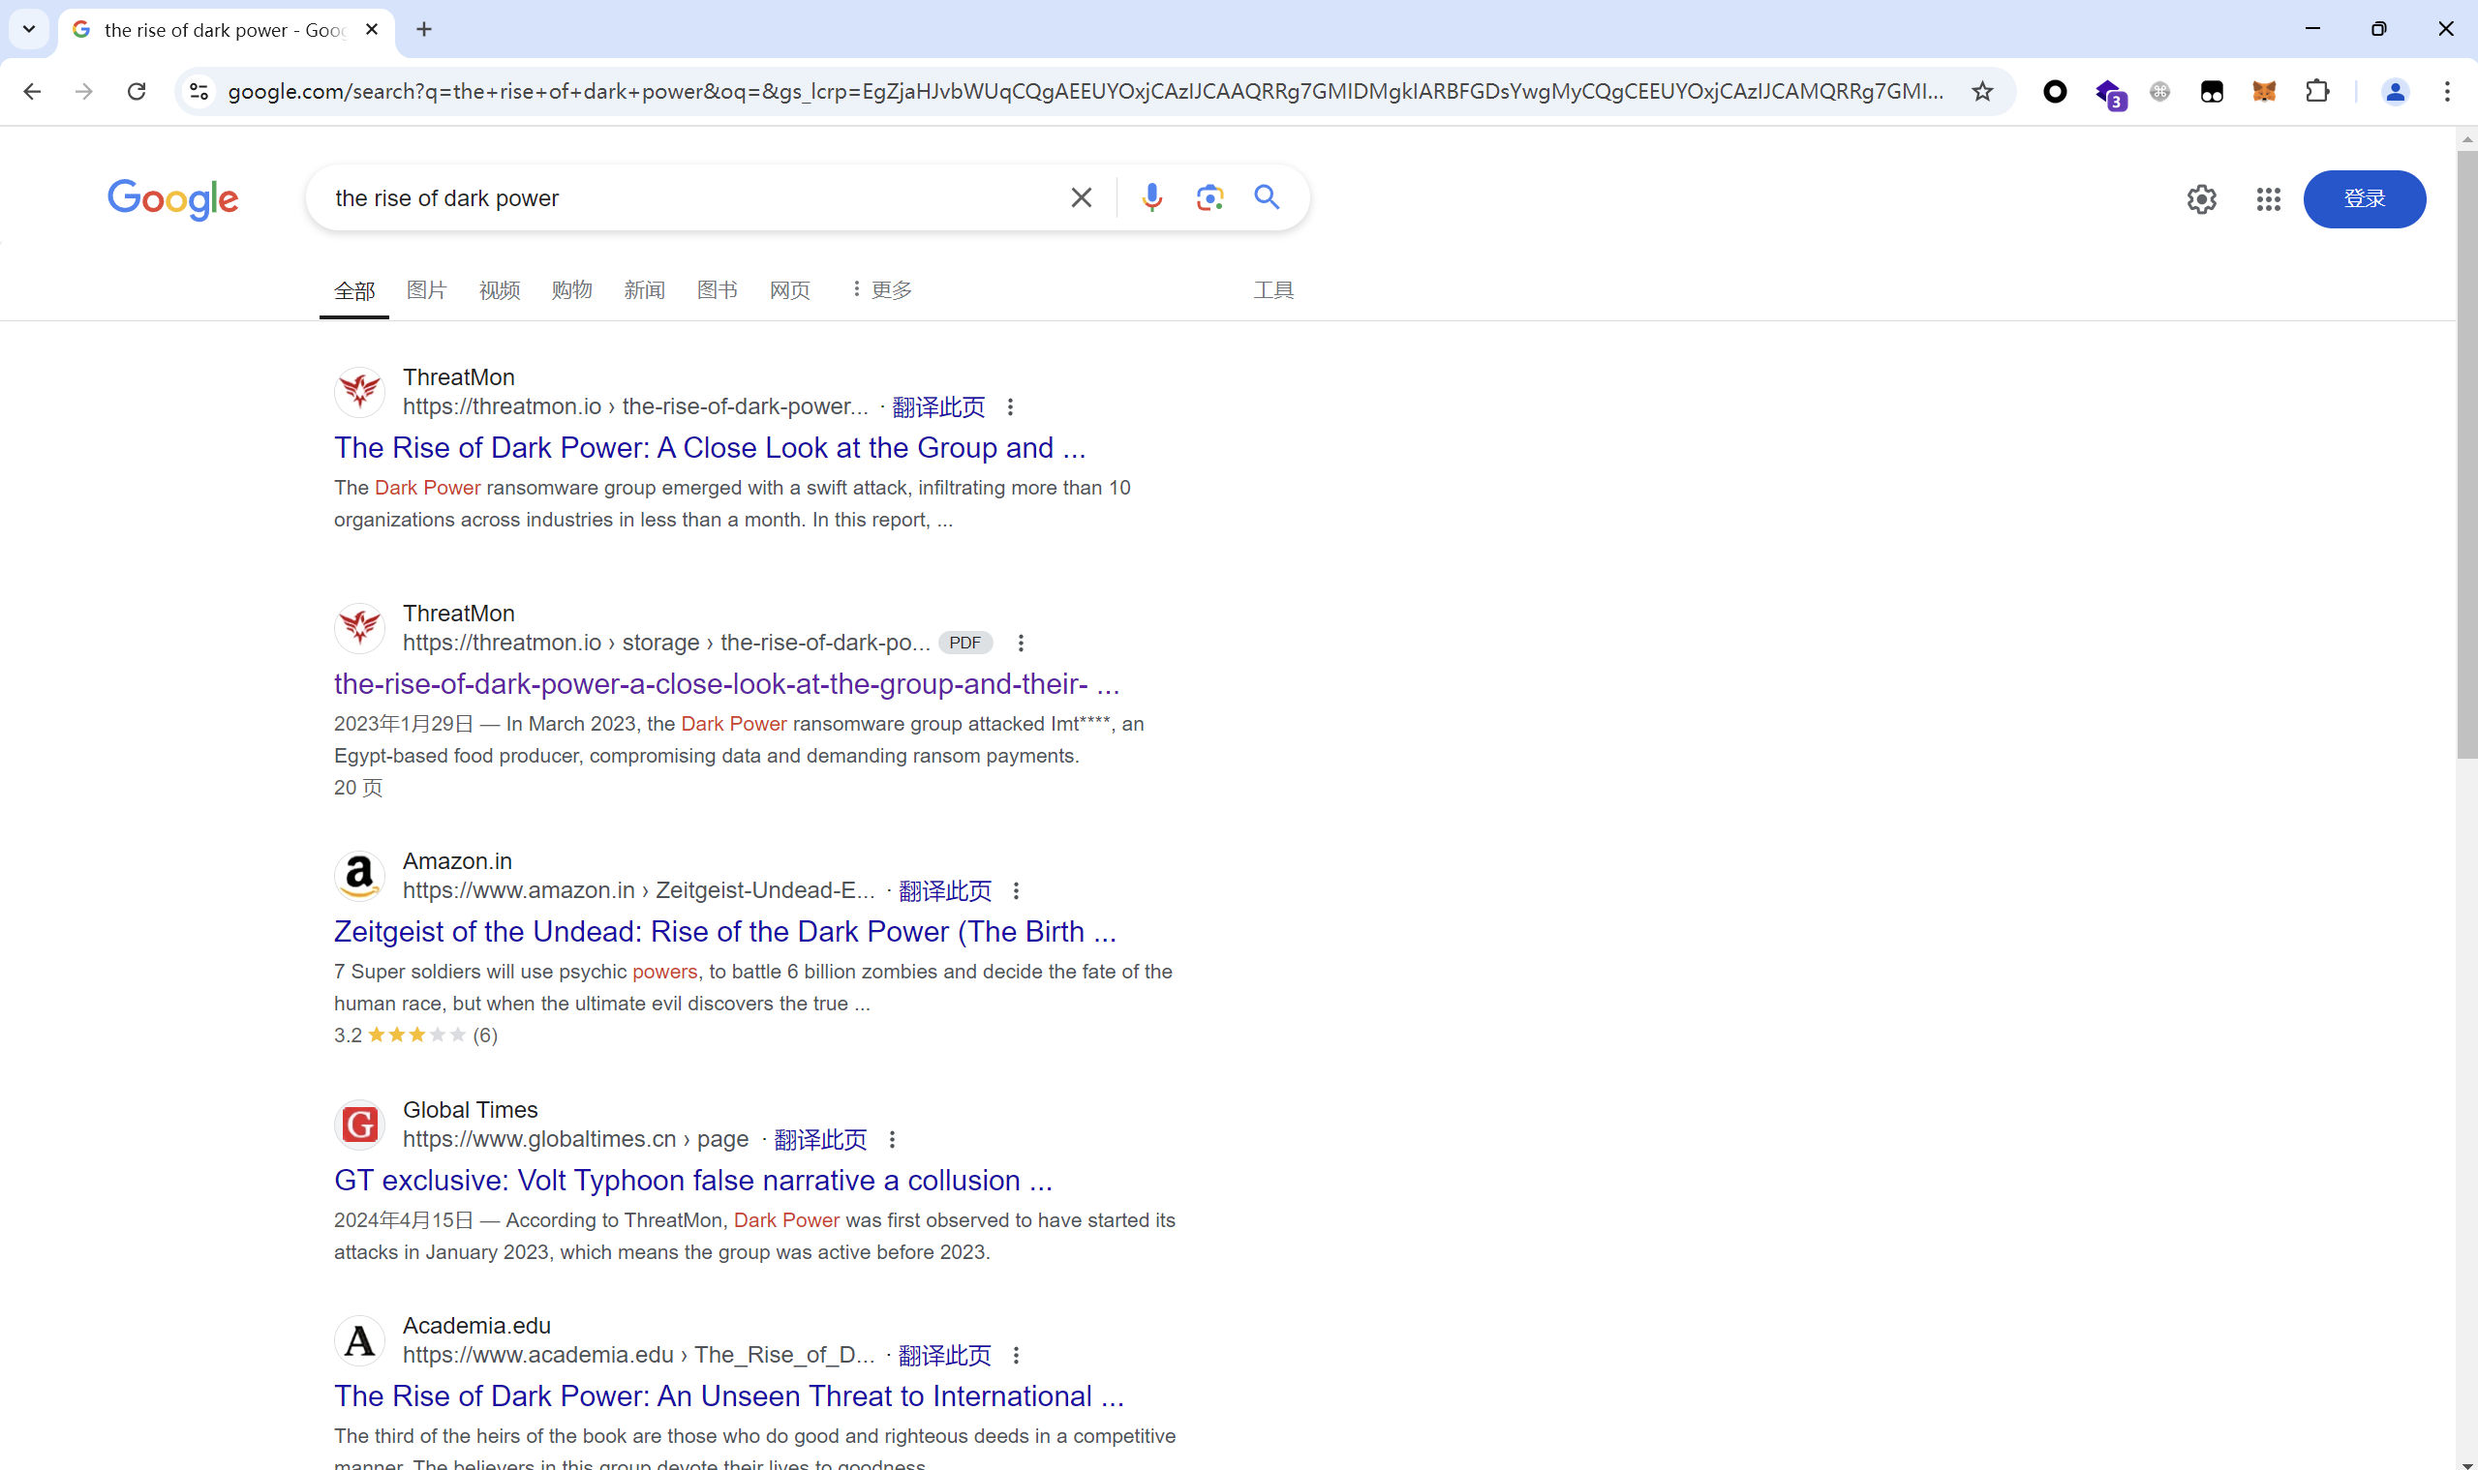Switch to the 新闻 news tab
Screen dimensions: 2478x1470
(644, 290)
